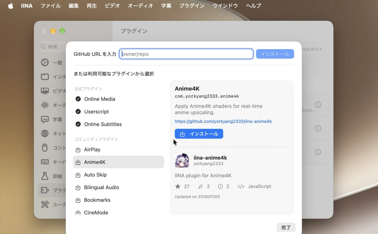Click the download icon beside Anime4K
378x234 pixels.
[78, 162]
